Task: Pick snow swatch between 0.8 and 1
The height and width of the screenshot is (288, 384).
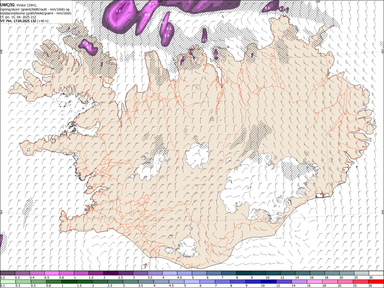Action: (66, 273)
